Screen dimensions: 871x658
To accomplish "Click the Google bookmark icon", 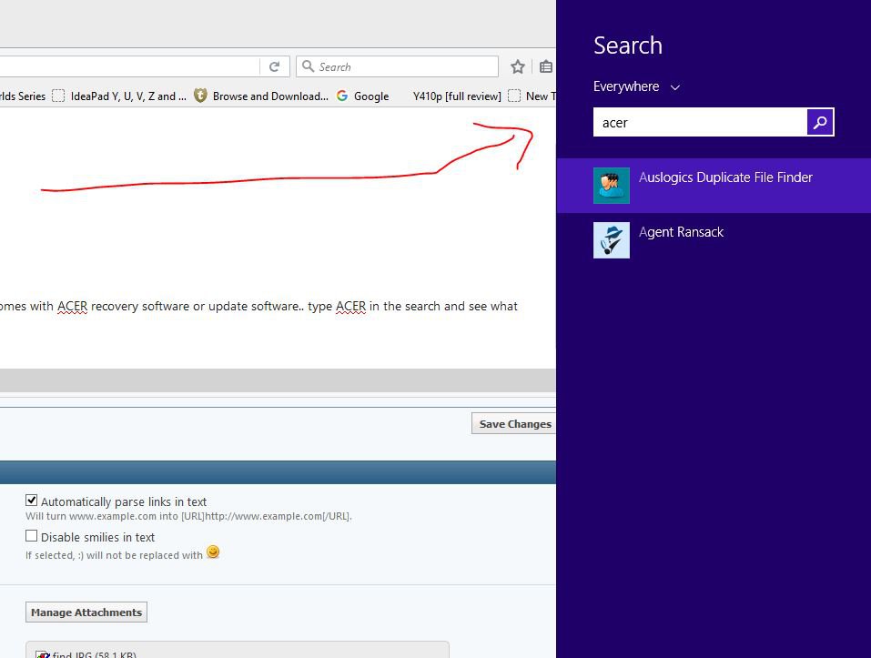I will tap(343, 96).
